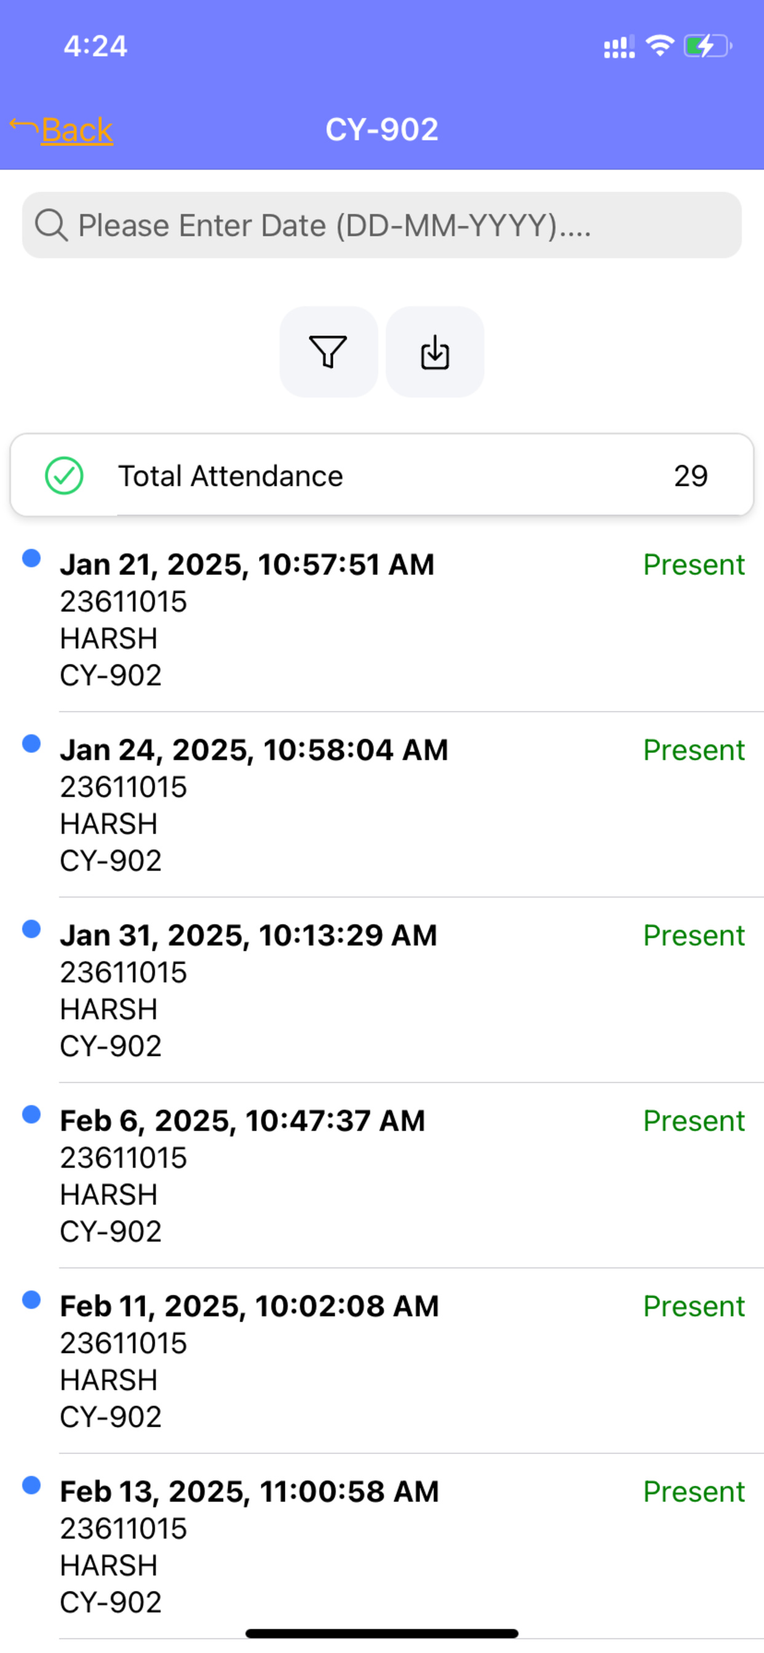Click the search magnifier icon
This screenshot has width=764, height=1653.
point(51,225)
